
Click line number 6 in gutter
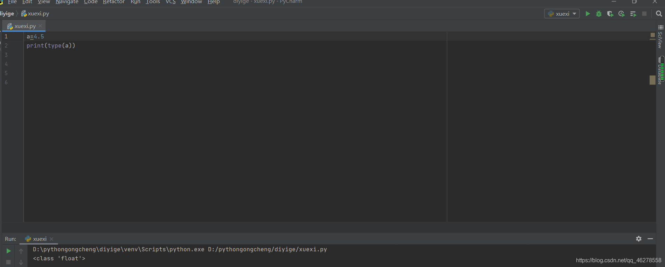pos(6,82)
